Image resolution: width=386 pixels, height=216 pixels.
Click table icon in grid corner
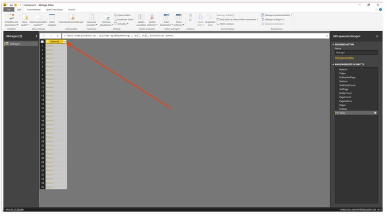pyautogui.click(x=42, y=42)
